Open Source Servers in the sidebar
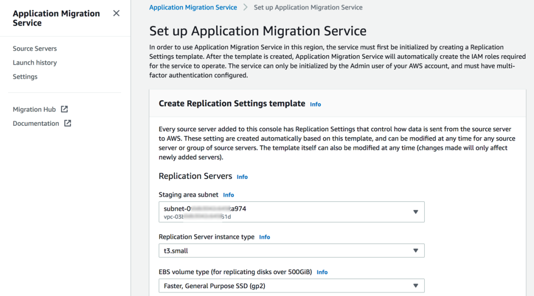 tap(35, 49)
